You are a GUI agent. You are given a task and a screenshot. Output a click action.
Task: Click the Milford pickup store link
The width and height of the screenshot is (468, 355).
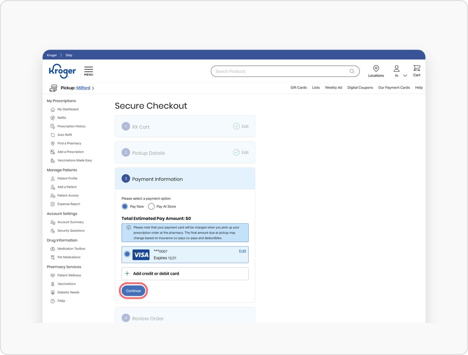click(84, 88)
